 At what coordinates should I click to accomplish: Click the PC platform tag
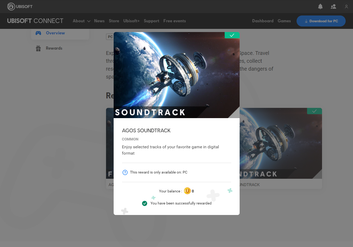tap(110, 37)
